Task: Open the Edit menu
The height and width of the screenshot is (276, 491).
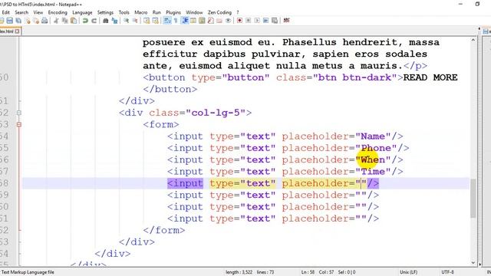Action: [x=6, y=12]
